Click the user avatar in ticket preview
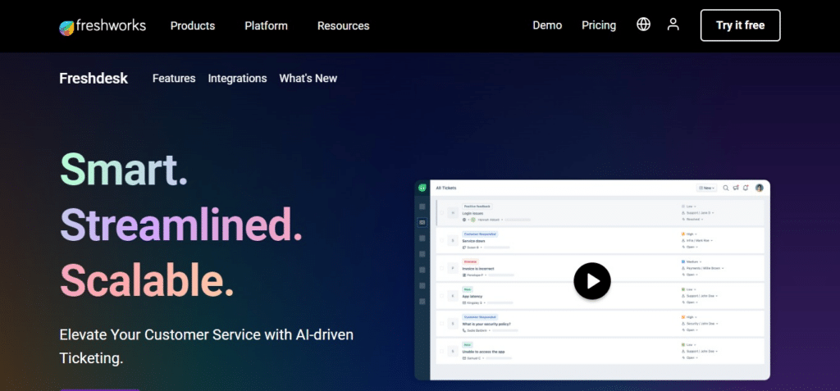The width and height of the screenshot is (840, 391). coord(760,188)
